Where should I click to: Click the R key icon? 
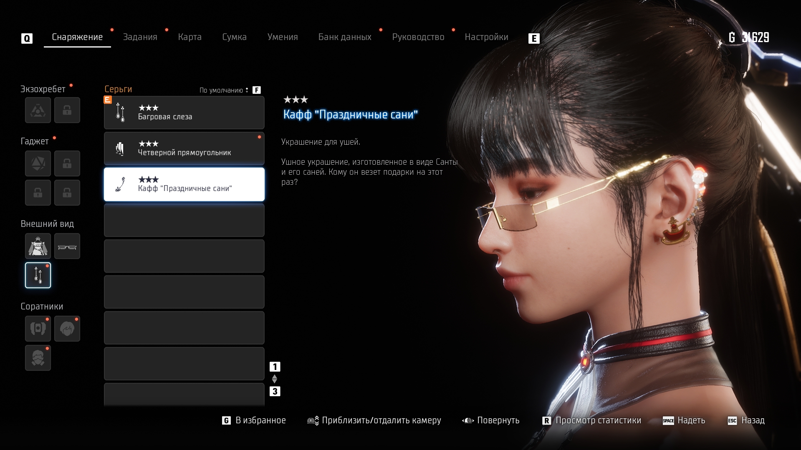tap(546, 421)
